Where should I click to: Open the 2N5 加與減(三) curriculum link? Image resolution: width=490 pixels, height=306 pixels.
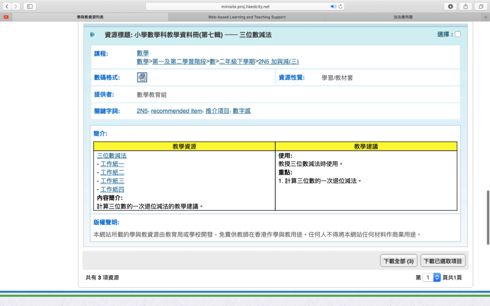(278, 62)
